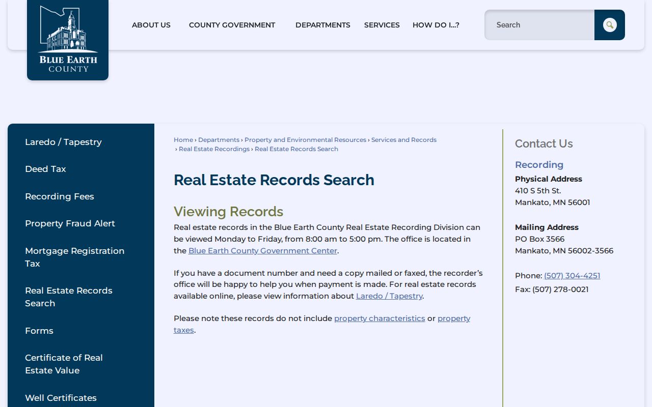Open the County Government menu

tap(232, 25)
